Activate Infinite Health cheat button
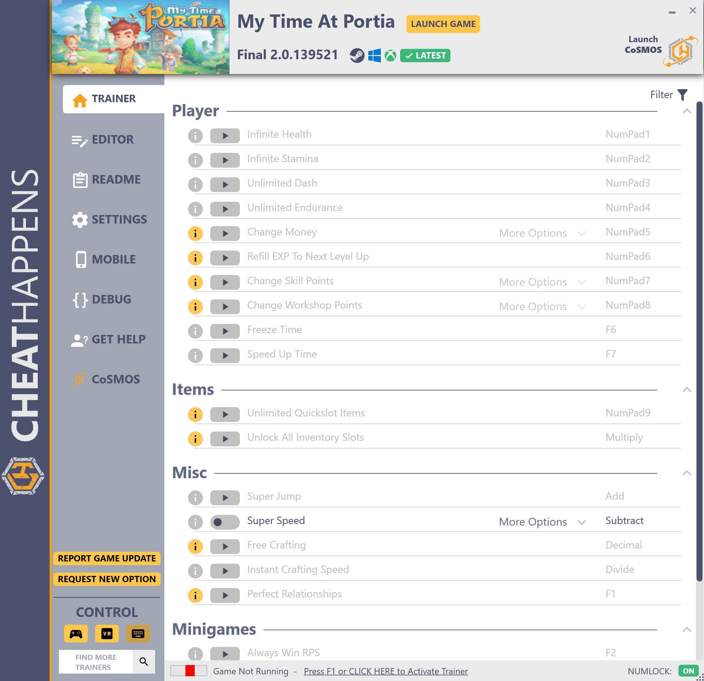The image size is (704, 681). (225, 135)
